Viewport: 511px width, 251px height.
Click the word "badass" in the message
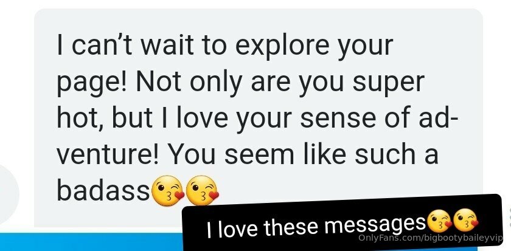click(x=103, y=190)
